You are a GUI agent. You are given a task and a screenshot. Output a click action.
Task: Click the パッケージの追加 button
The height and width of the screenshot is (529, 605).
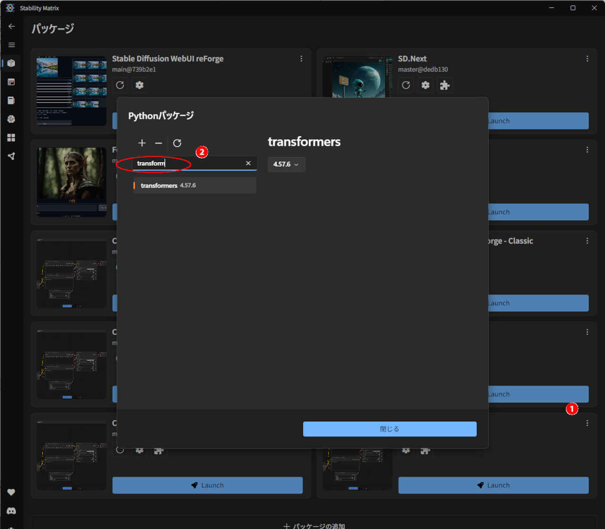point(314,526)
